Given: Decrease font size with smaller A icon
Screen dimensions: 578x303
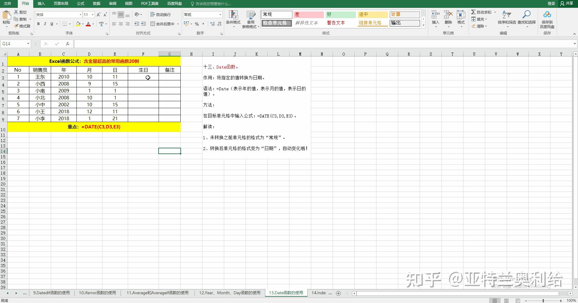Looking at the screenshot, I should coord(105,15).
